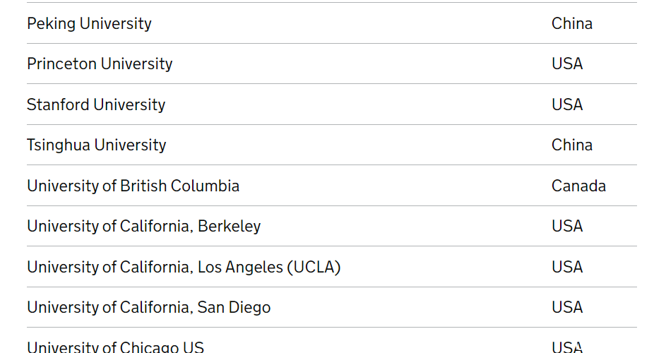Click the (UCLA) abbreviation text

(314, 267)
